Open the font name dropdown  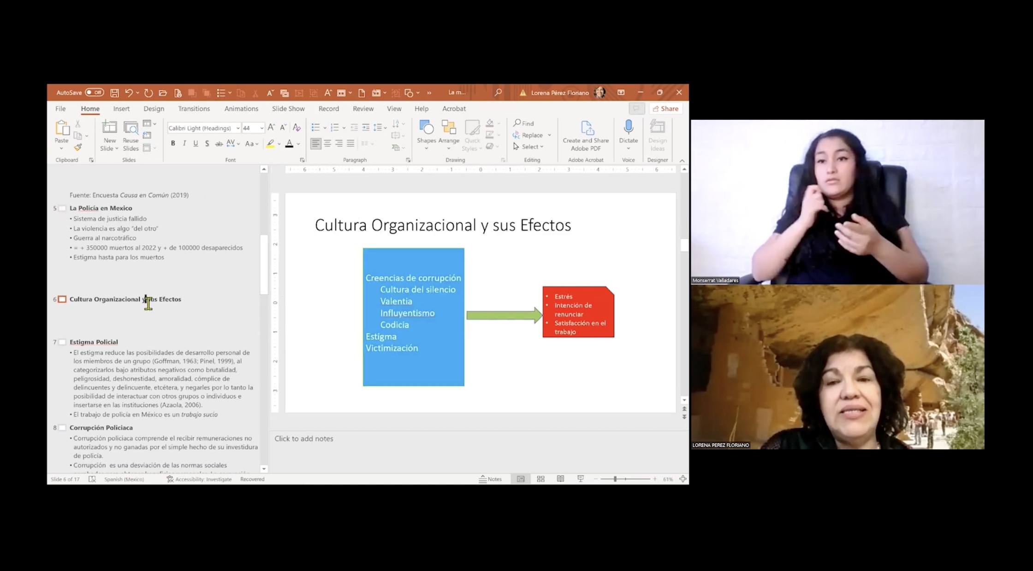pos(238,128)
